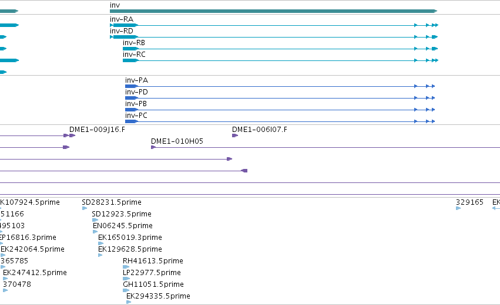Select the RH41613.5prime EST label

(153, 262)
